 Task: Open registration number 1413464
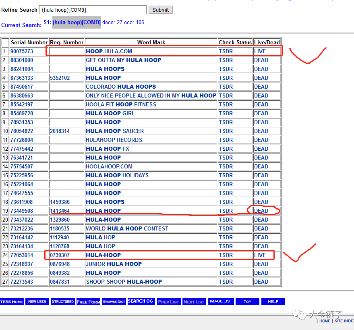tap(60, 211)
